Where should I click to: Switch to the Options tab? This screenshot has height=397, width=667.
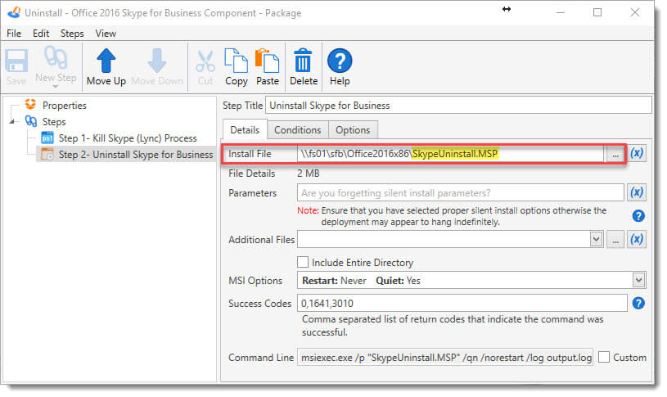pos(353,130)
